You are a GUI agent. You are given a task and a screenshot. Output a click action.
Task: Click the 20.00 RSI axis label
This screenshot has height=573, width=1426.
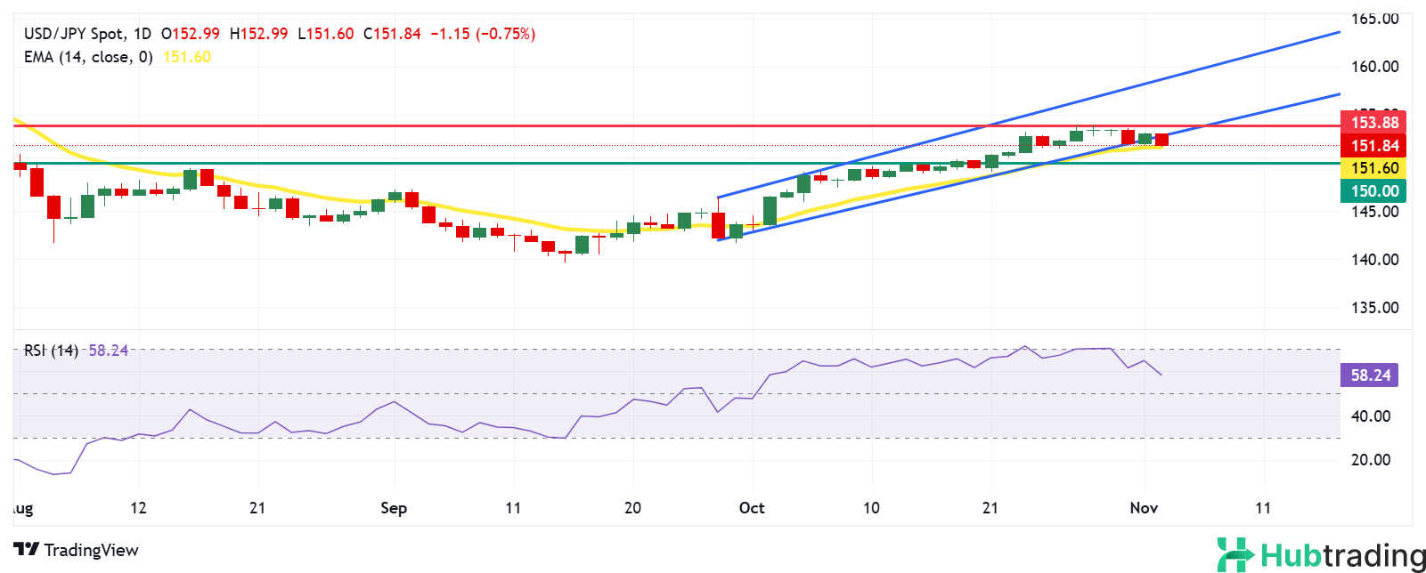tap(1372, 460)
